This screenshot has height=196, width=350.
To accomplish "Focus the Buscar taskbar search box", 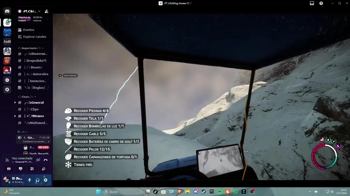I will coord(123,192).
